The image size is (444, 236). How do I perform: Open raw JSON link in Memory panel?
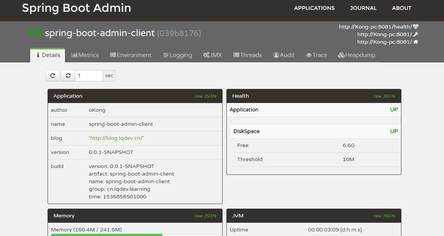205,216
